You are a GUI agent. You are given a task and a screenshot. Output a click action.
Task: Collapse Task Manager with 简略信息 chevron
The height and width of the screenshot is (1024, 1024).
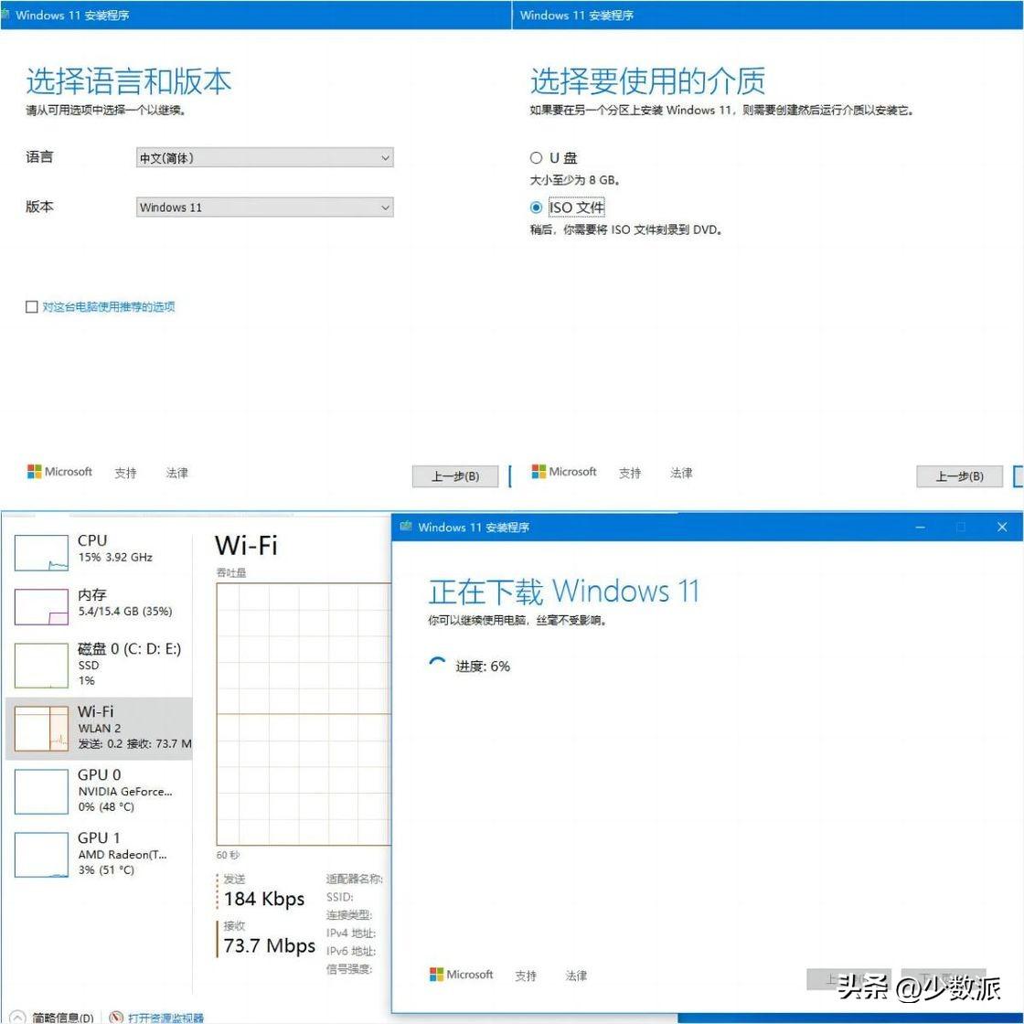point(17,1017)
